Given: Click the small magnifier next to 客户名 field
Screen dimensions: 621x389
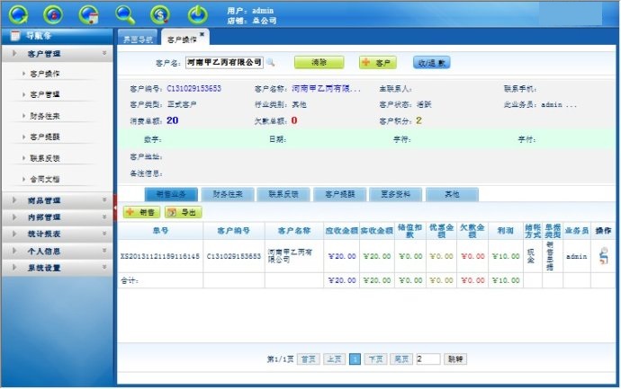Looking at the screenshot, I should pos(271,63).
